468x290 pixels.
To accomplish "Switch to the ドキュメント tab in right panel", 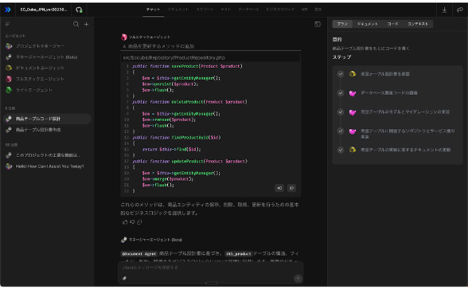I will click(x=367, y=24).
